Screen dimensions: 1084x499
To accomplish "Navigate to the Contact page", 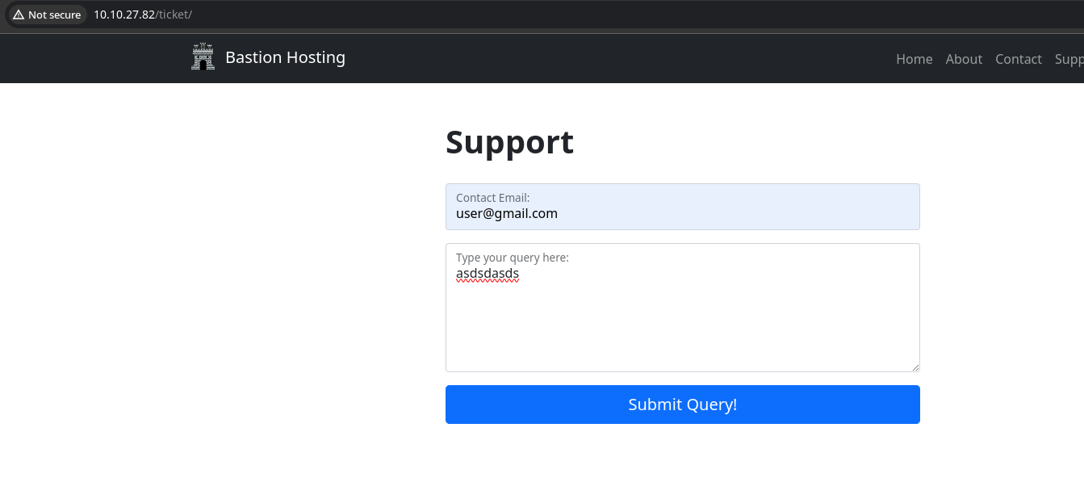I will 1018,59.
